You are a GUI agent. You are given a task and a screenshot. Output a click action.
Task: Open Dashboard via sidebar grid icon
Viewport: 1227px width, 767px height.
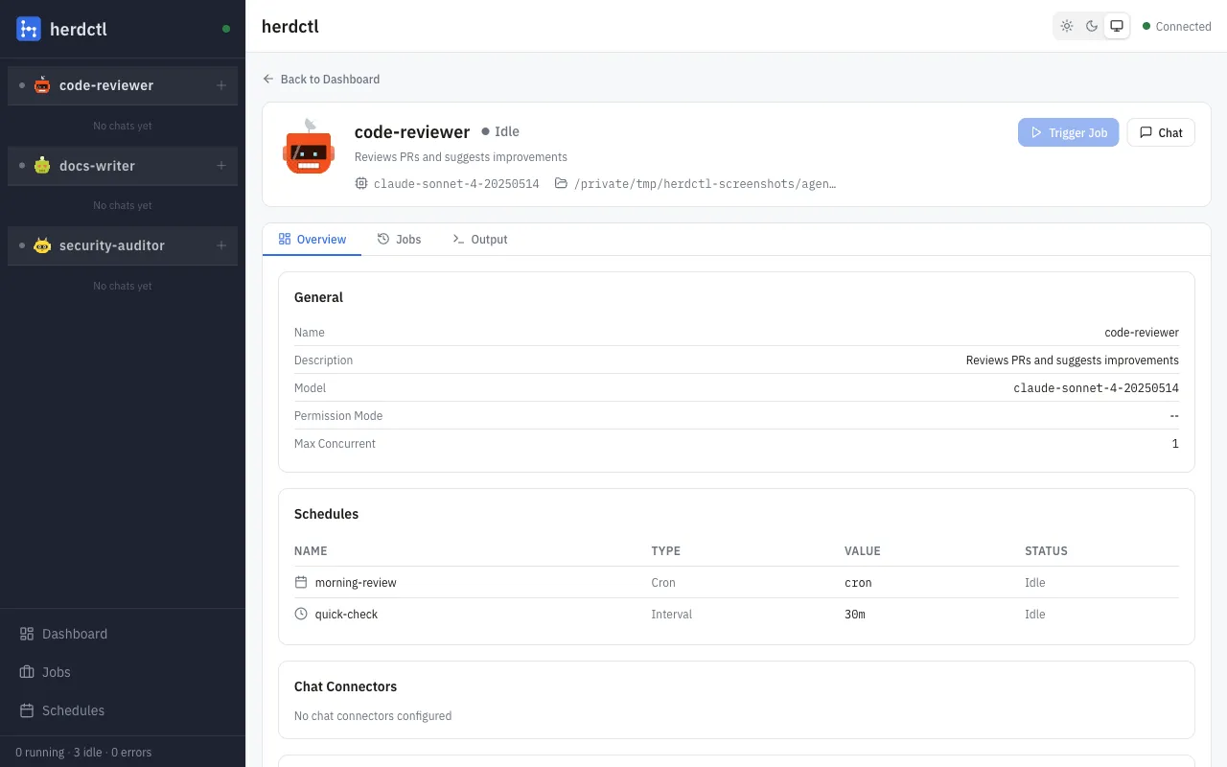pyautogui.click(x=26, y=634)
